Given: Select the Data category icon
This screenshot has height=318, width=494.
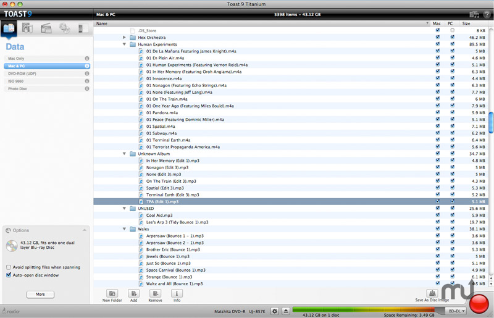Looking at the screenshot, I should (x=9, y=28).
